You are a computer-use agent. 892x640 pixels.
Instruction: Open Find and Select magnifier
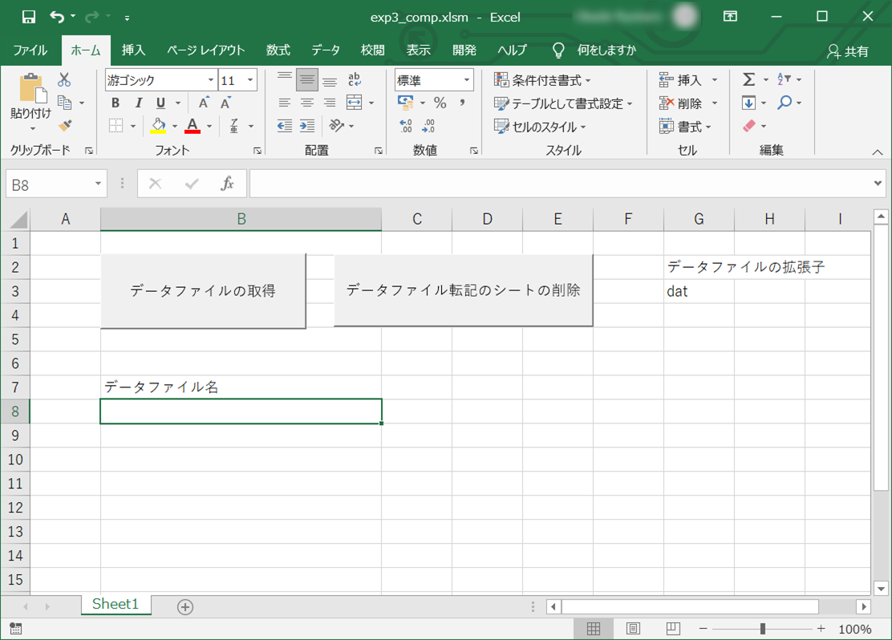pos(785,103)
